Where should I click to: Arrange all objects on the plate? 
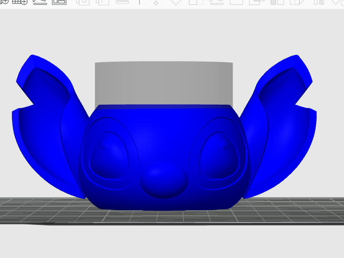59,2
